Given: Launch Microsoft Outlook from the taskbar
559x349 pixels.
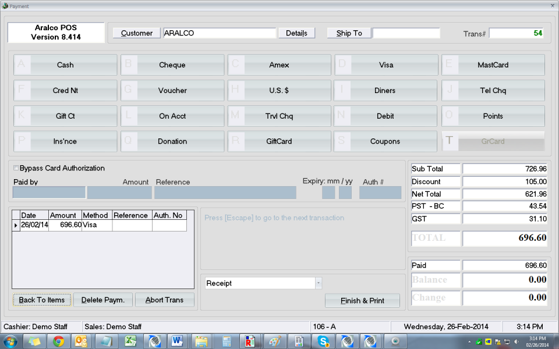Looking at the screenshot, I should click(x=81, y=341).
